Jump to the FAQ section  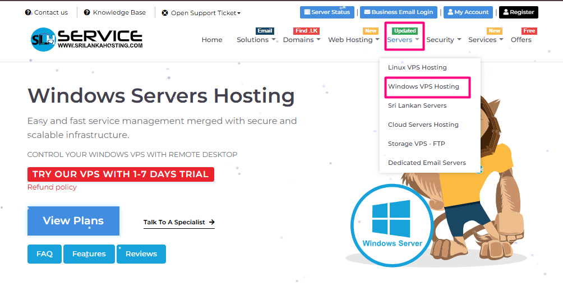coord(44,254)
